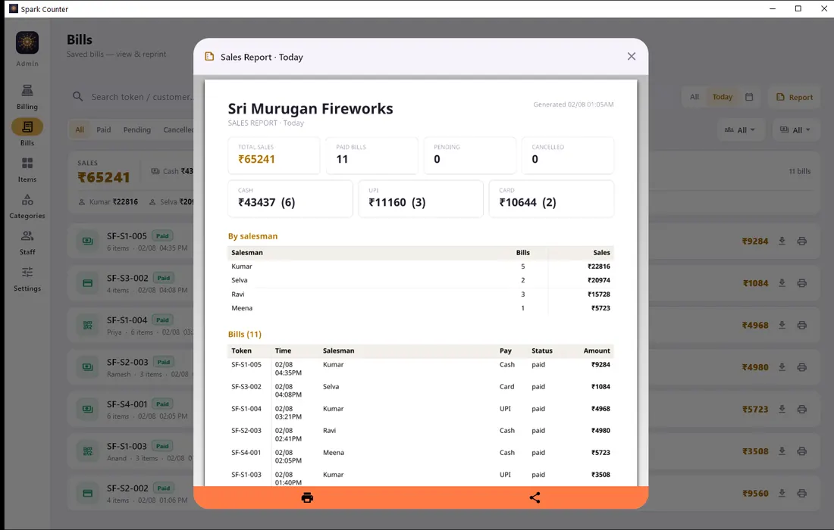
Task: Filter bills by Paid status
Action: (x=104, y=129)
